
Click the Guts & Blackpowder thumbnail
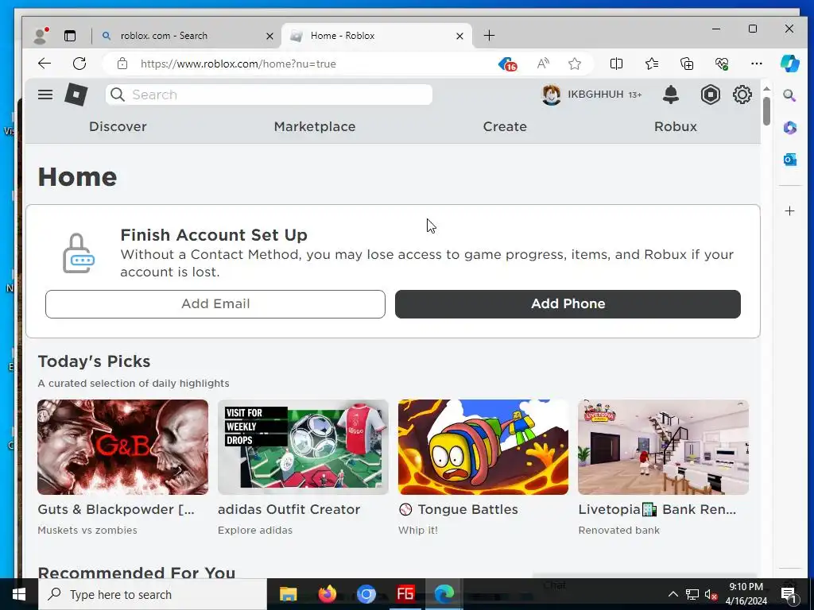click(x=122, y=446)
